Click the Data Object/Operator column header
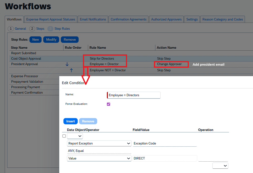 coord(83,130)
